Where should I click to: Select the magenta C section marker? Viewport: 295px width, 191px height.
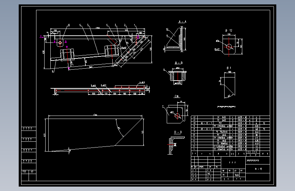41,36
